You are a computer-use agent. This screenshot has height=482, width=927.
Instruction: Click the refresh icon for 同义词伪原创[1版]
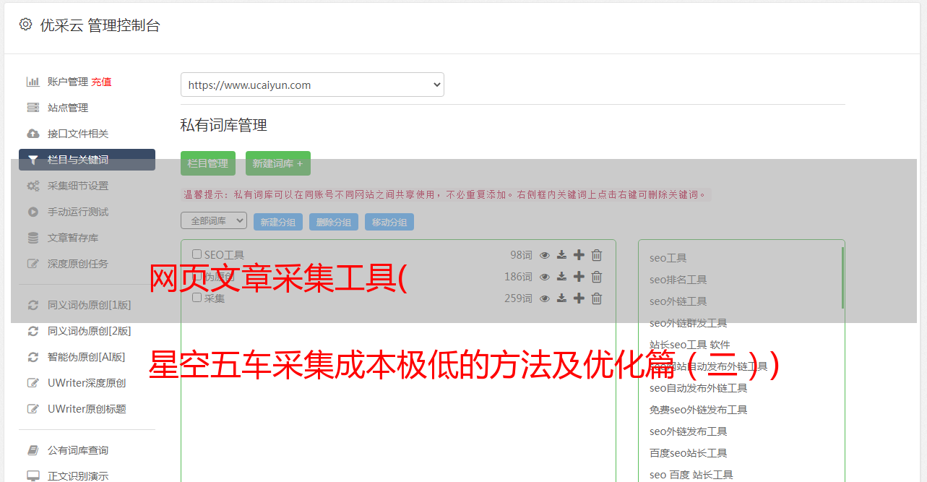pyautogui.click(x=33, y=305)
